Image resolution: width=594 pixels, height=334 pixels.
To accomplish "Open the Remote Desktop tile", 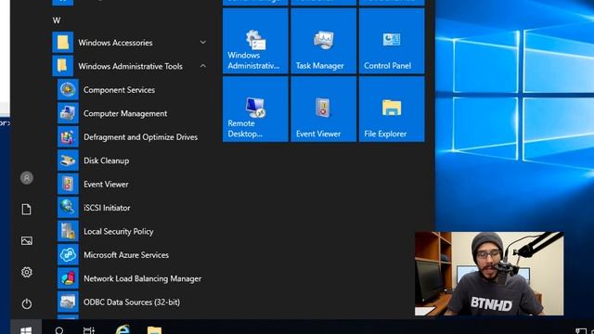I will click(x=255, y=109).
